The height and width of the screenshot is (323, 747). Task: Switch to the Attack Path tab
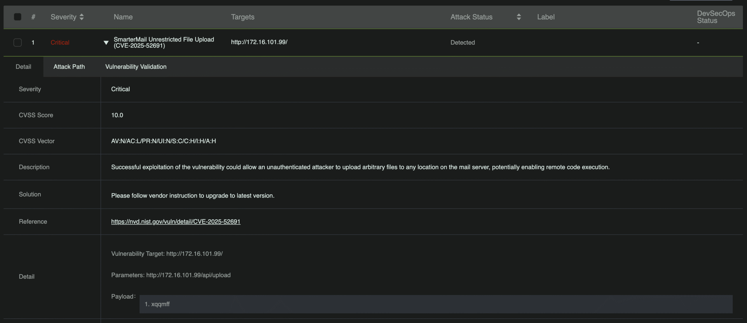[69, 67]
